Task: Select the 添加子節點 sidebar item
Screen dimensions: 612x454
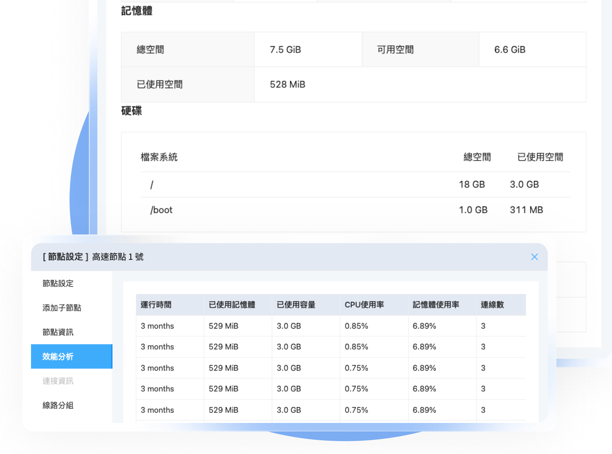Action: (x=62, y=308)
